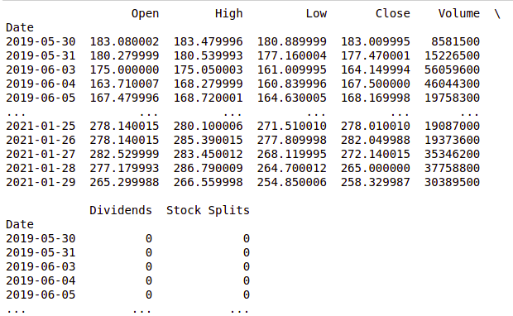The image size is (513, 316).
Task: Click High value 266.559998
Action: point(208,182)
